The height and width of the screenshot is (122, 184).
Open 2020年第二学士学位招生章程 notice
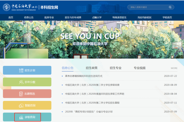tap(92, 103)
